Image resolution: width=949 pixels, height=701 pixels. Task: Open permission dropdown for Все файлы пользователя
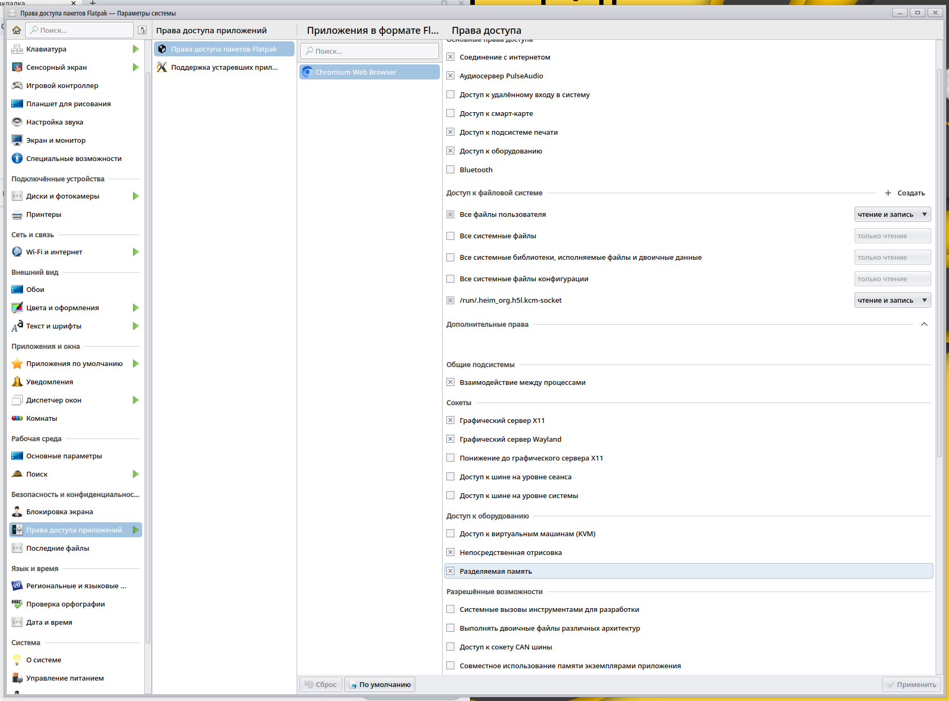pyautogui.click(x=893, y=214)
